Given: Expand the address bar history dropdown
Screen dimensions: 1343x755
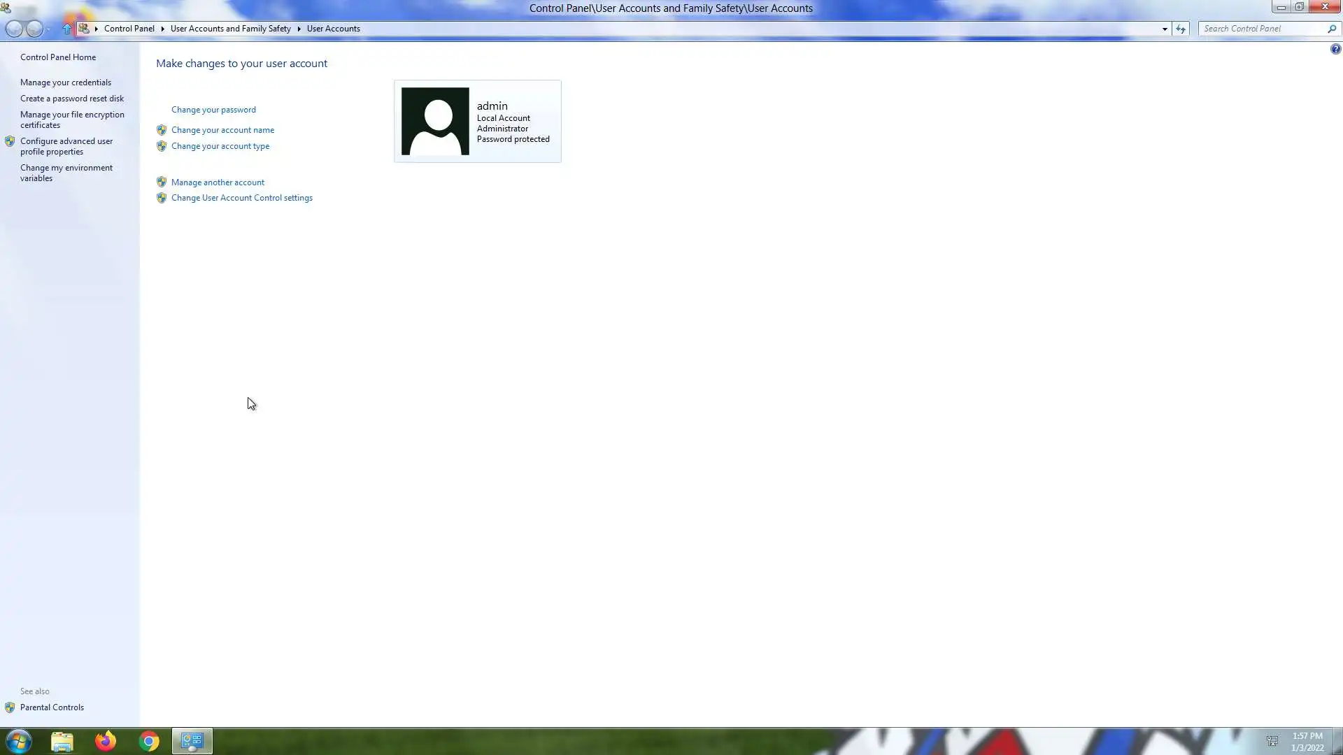Looking at the screenshot, I should (1165, 29).
